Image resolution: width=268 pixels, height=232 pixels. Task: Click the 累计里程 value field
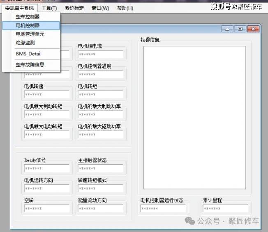pos(225,209)
